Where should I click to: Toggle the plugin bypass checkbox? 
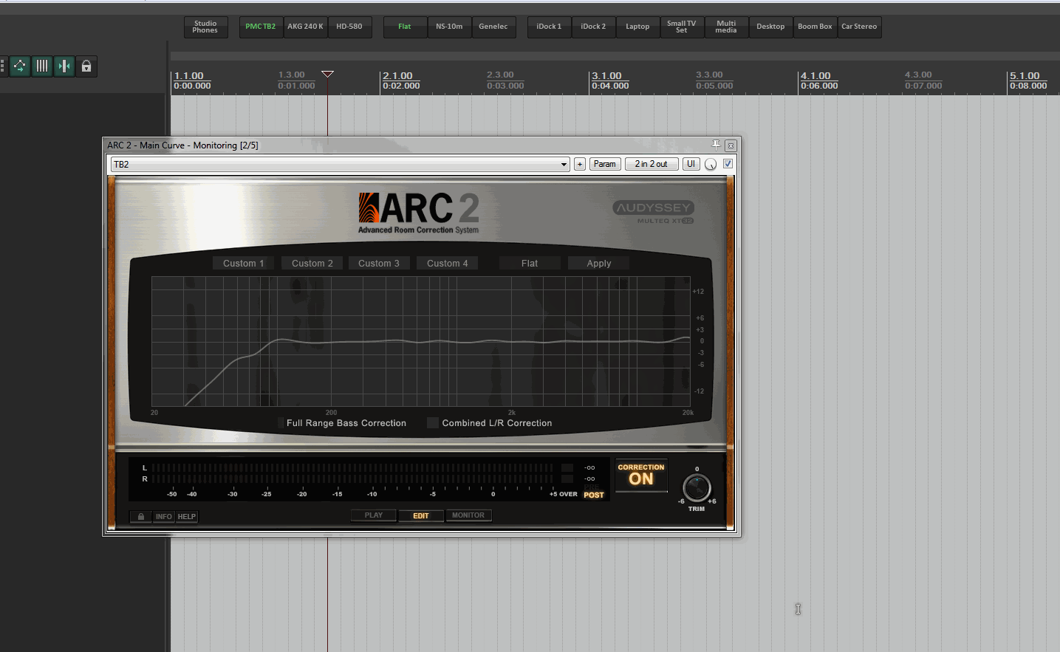(x=728, y=164)
